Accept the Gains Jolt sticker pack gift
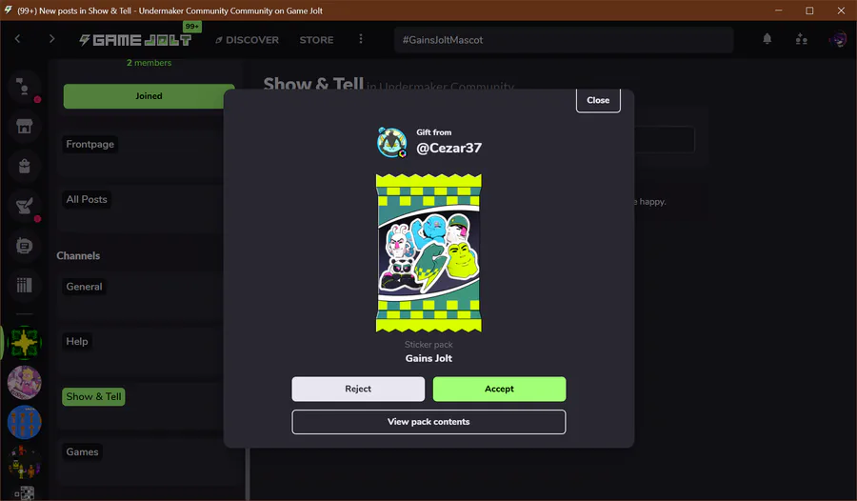The height and width of the screenshot is (501, 857). [499, 389]
